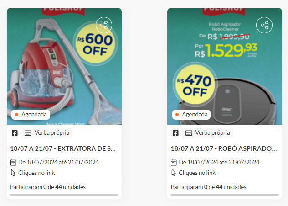Image resolution: width=288 pixels, height=206 pixels.
Task: Click calendar icon on Extratora card
Action: point(13,162)
